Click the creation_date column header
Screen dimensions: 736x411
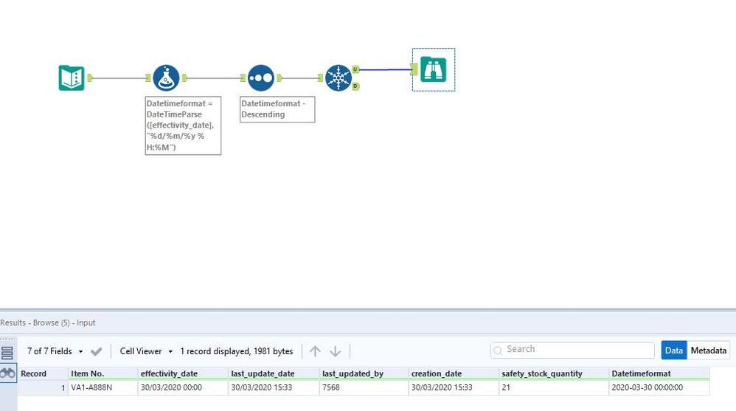[x=454, y=374]
